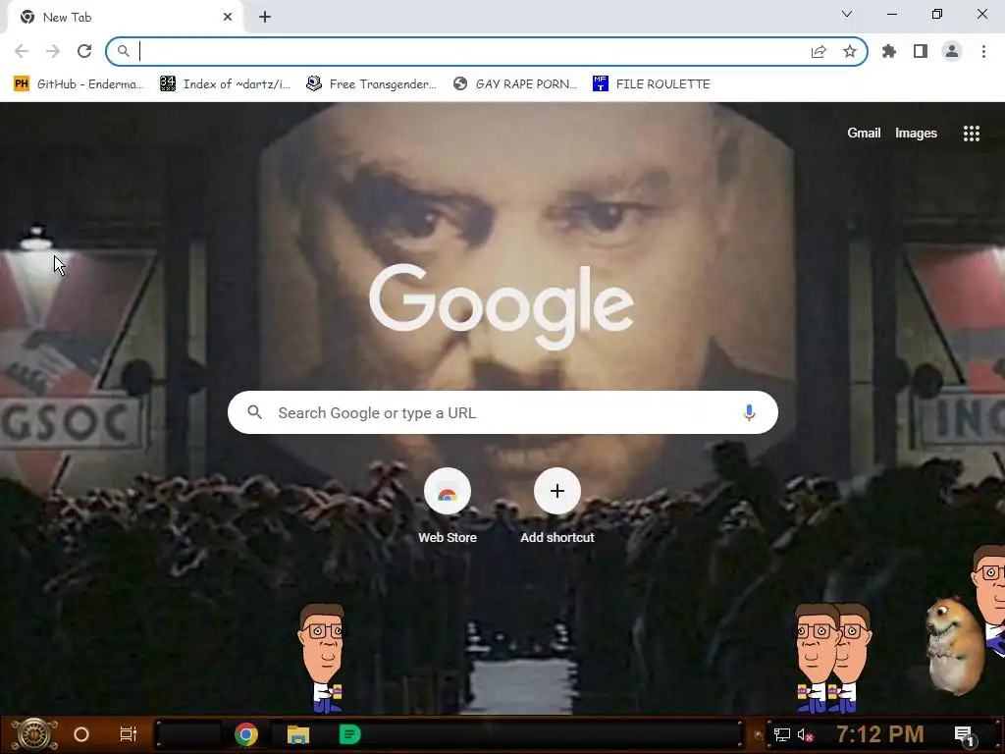Open the profile avatar menu
Viewport: 1005px width, 754px height.
[952, 51]
